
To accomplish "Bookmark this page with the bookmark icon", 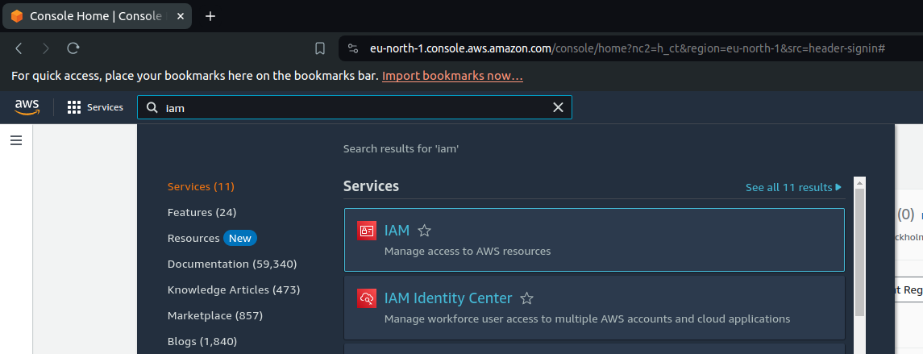I will (x=320, y=48).
